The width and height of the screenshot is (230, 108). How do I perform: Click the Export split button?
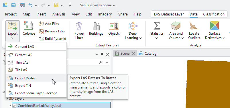(x=13, y=31)
